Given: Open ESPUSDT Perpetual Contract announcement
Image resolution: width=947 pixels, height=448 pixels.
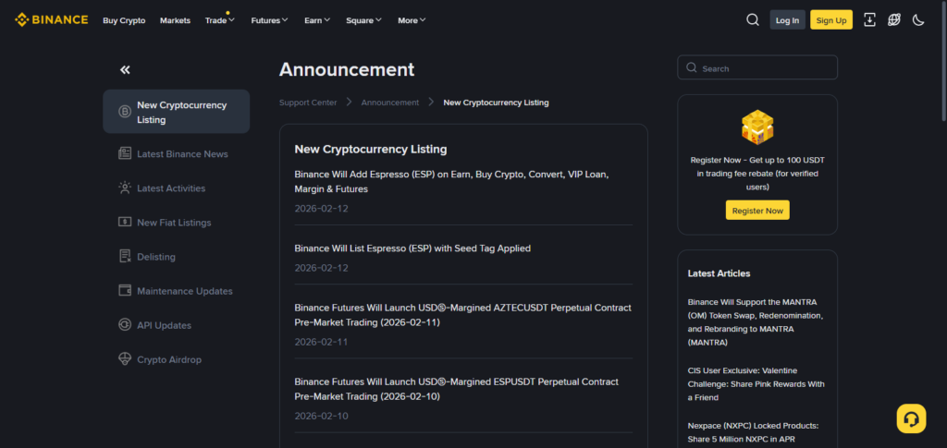Looking at the screenshot, I should coord(457,389).
